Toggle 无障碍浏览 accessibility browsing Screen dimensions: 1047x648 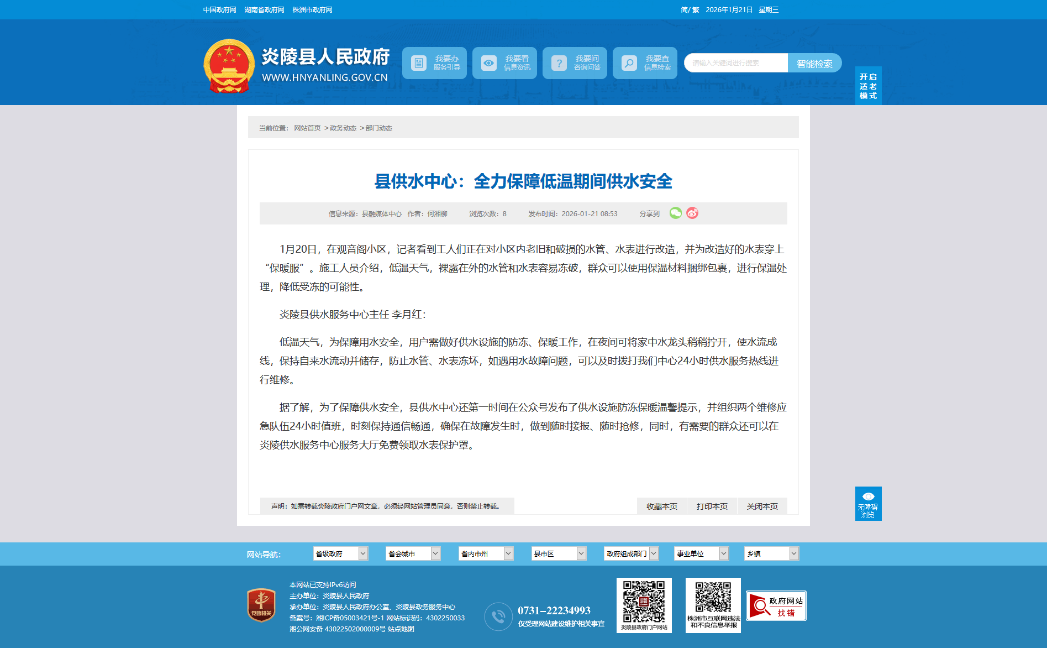pyautogui.click(x=868, y=504)
